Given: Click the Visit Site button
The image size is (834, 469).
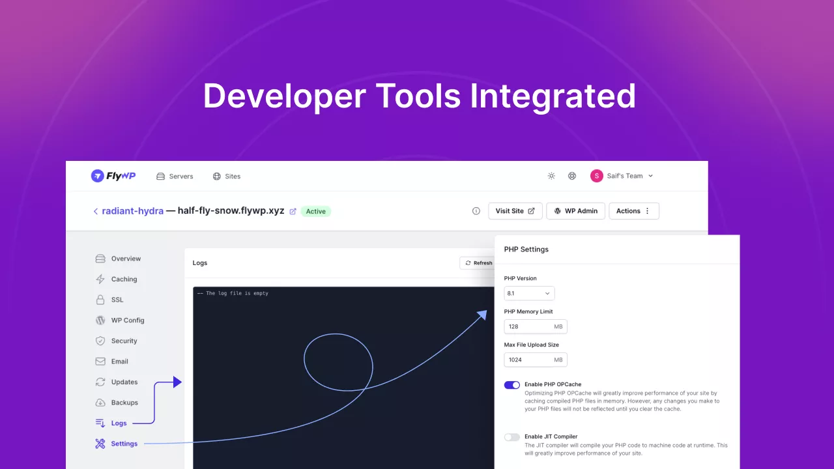Looking at the screenshot, I should coord(515,211).
